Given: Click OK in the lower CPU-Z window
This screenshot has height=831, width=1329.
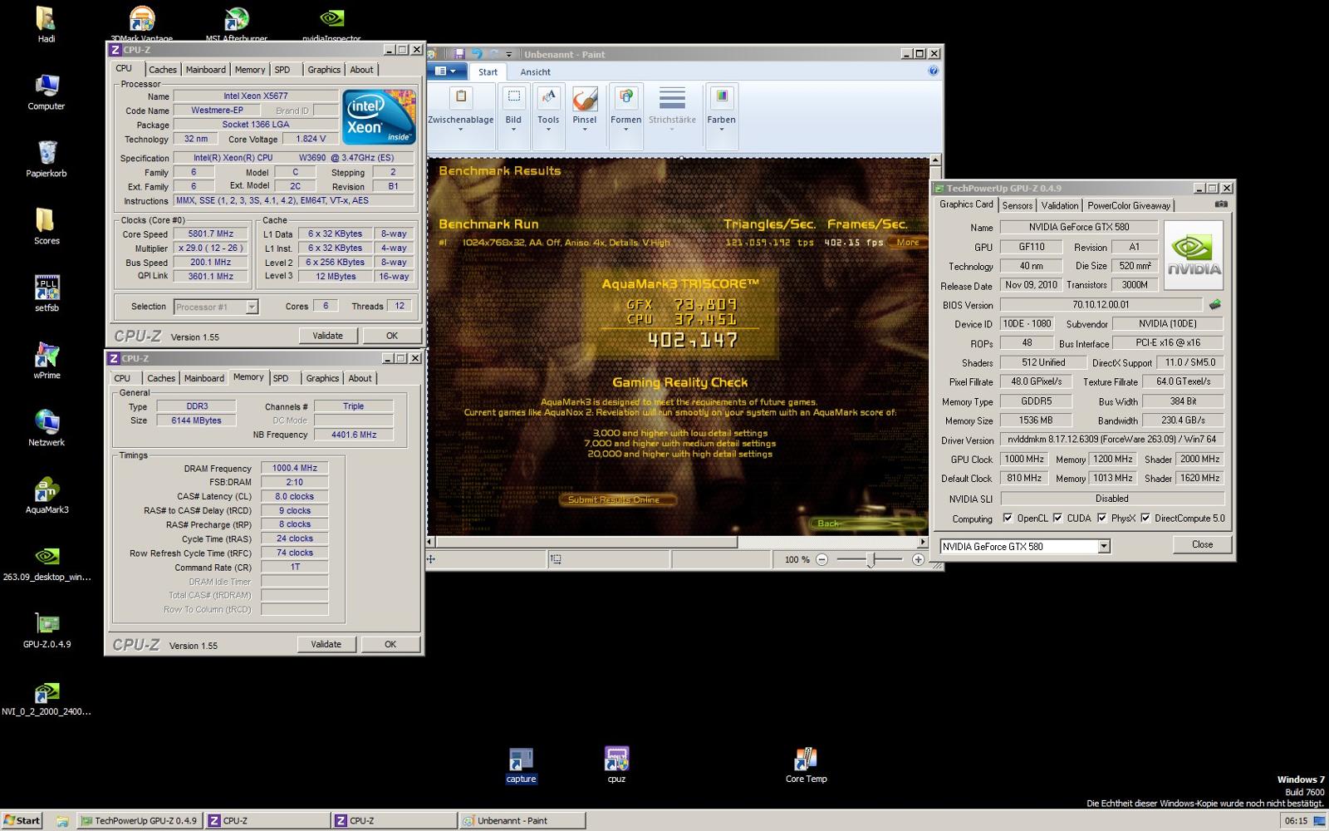Looking at the screenshot, I should [390, 644].
